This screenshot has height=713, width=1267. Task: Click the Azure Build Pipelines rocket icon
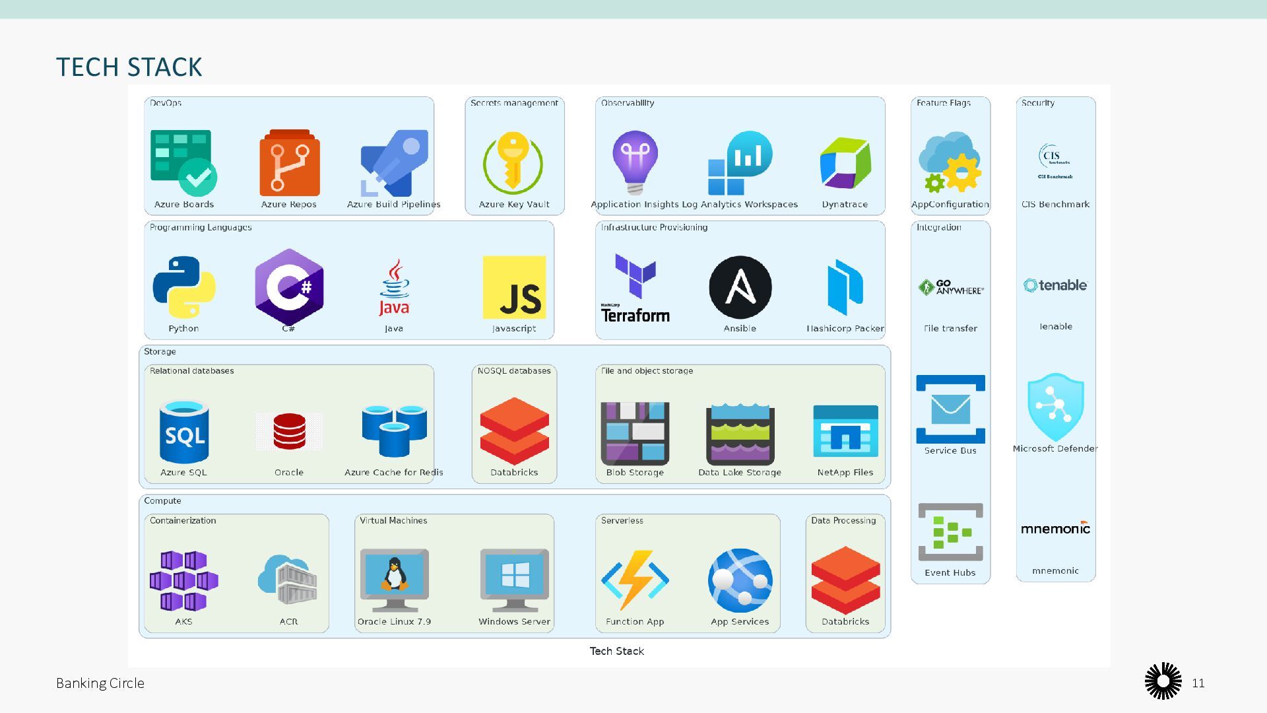394,163
